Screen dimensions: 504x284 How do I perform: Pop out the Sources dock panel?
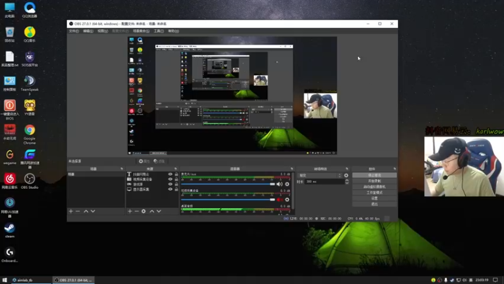pyautogui.click(x=176, y=169)
